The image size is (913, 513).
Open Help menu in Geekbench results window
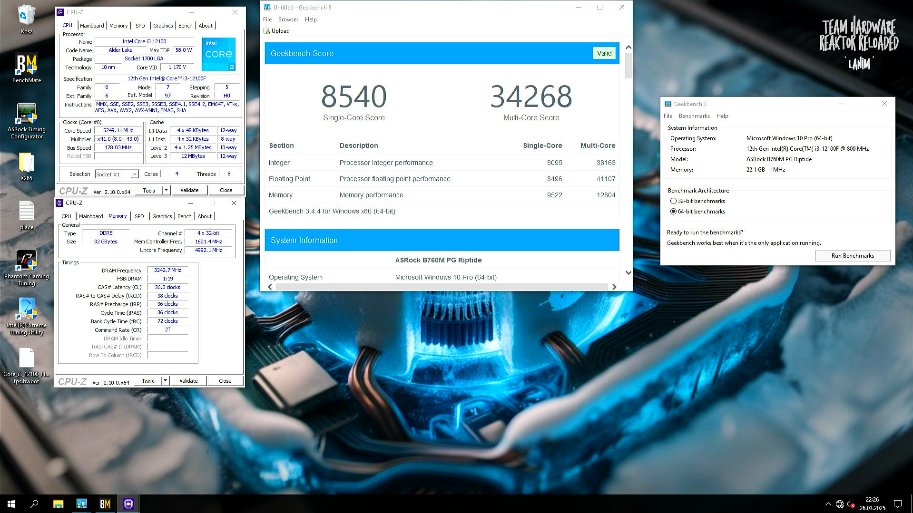point(311,19)
